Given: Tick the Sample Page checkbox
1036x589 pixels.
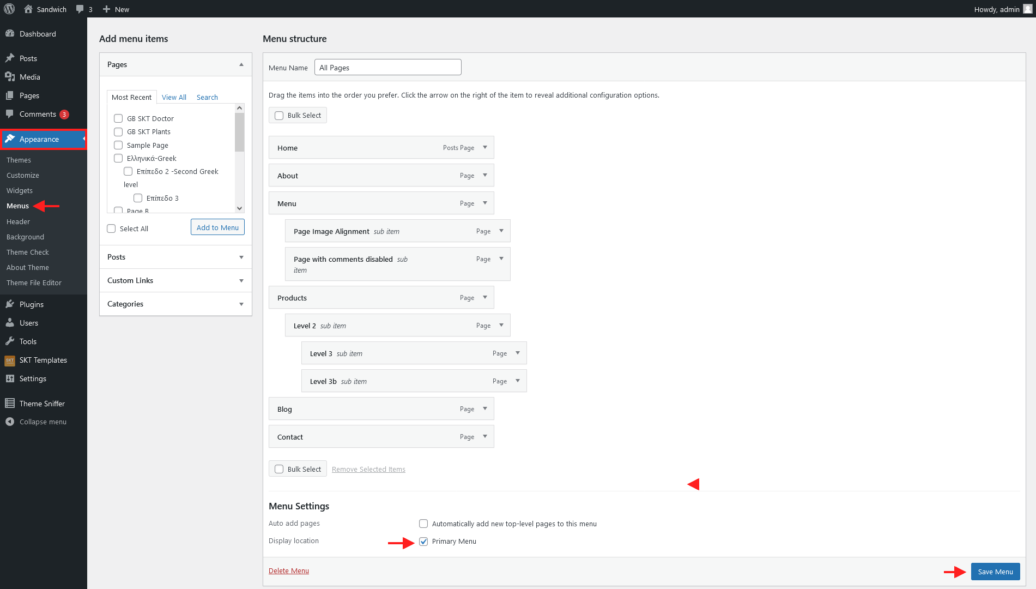Looking at the screenshot, I should pyautogui.click(x=118, y=145).
